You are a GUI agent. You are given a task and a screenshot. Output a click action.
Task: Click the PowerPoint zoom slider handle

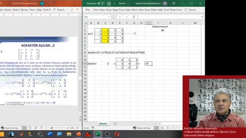tap(52, 128)
